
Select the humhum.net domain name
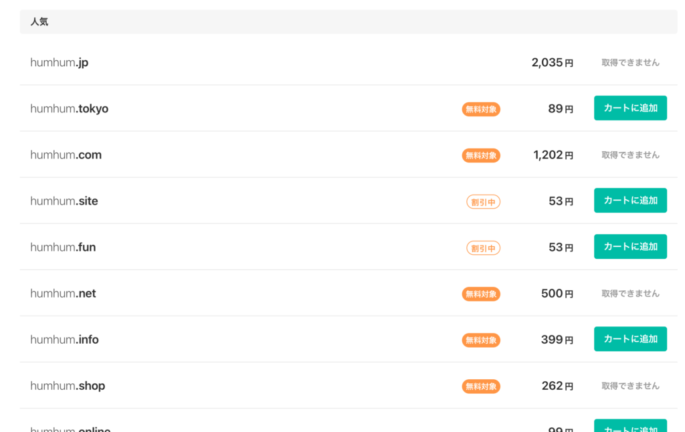click(x=63, y=293)
